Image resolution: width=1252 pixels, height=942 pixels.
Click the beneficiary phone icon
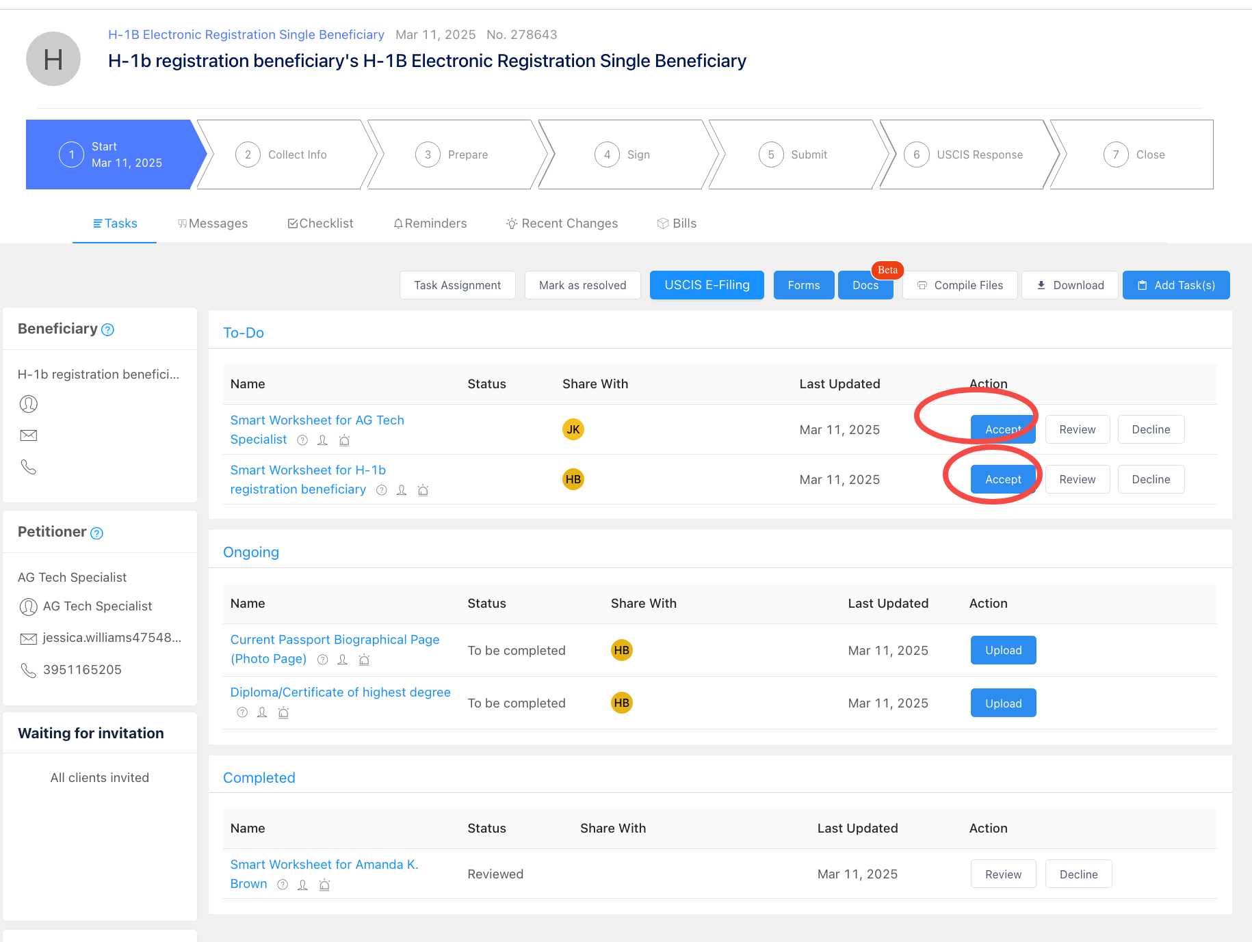click(x=29, y=467)
